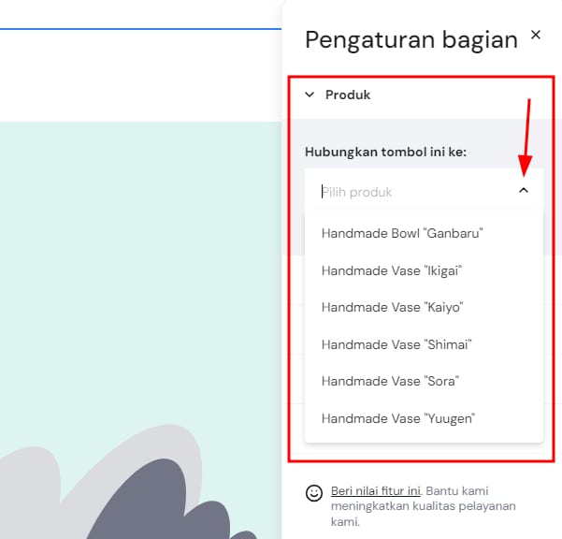Viewport: 562px width, 539px height.
Task: Pick Handmade Vase "Kaiyo" from dropdown
Action: click(392, 307)
